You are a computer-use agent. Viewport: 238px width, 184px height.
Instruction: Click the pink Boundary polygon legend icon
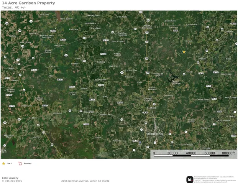20,164
